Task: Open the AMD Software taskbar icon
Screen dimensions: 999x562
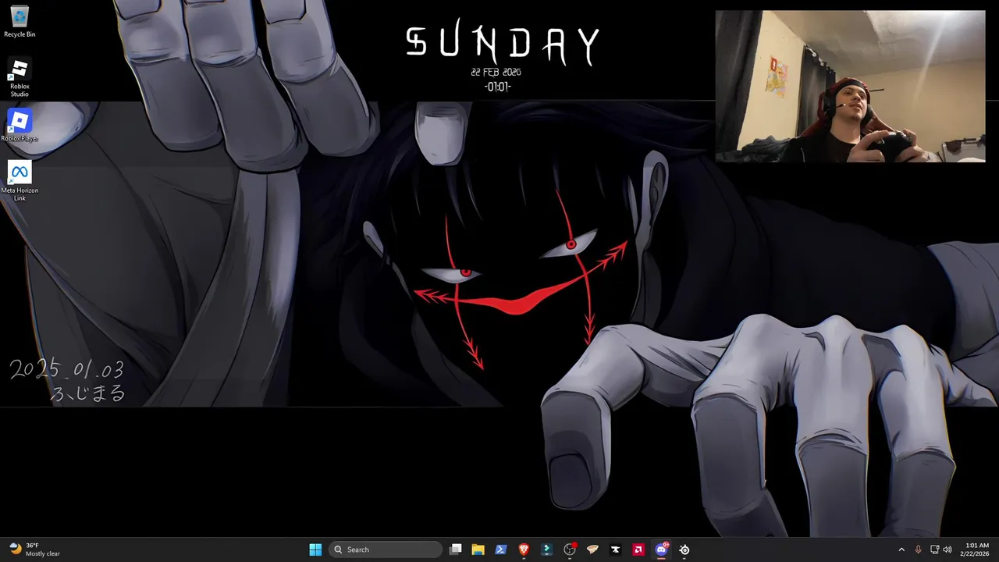Action: pos(638,550)
